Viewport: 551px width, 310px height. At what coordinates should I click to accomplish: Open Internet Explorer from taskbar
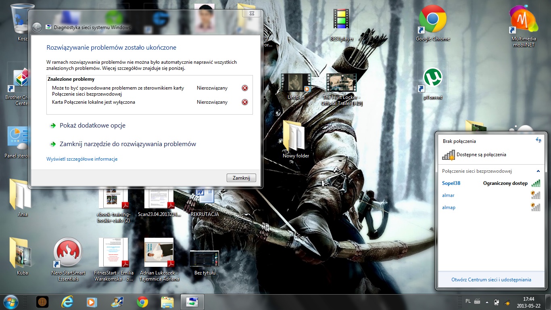click(x=67, y=302)
